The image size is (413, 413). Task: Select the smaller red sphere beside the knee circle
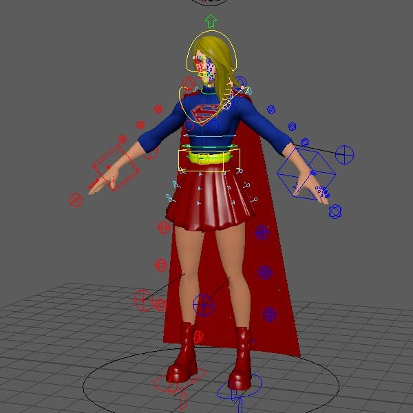pos(160,305)
